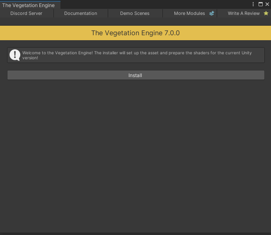Click the exclamation info icon
This screenshot has height=235, width=271.
pyautogui.click(x=15, y=55)
